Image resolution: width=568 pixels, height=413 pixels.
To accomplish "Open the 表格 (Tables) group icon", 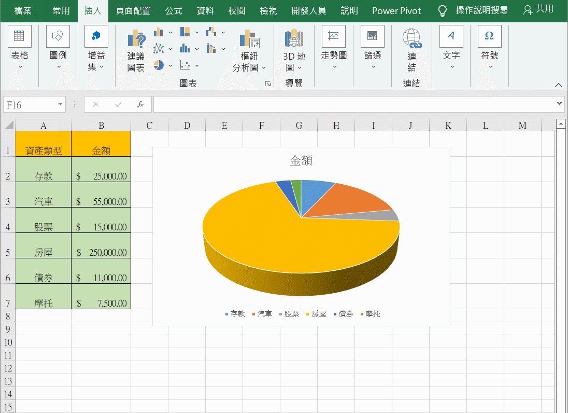I will (19, 36).
